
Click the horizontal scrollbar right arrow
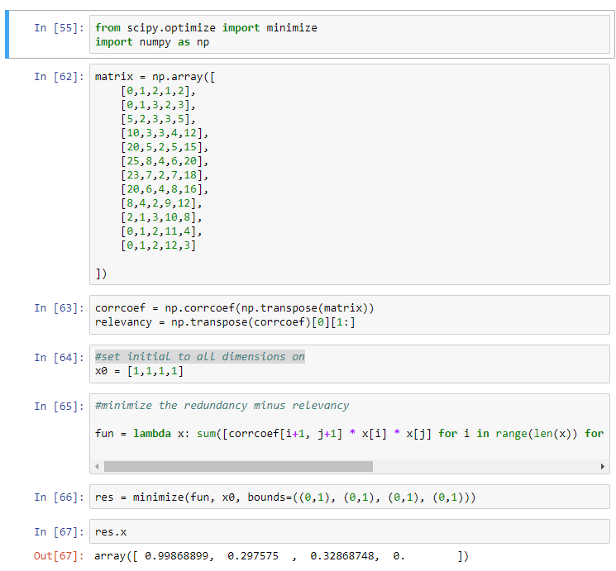(603, 466)
